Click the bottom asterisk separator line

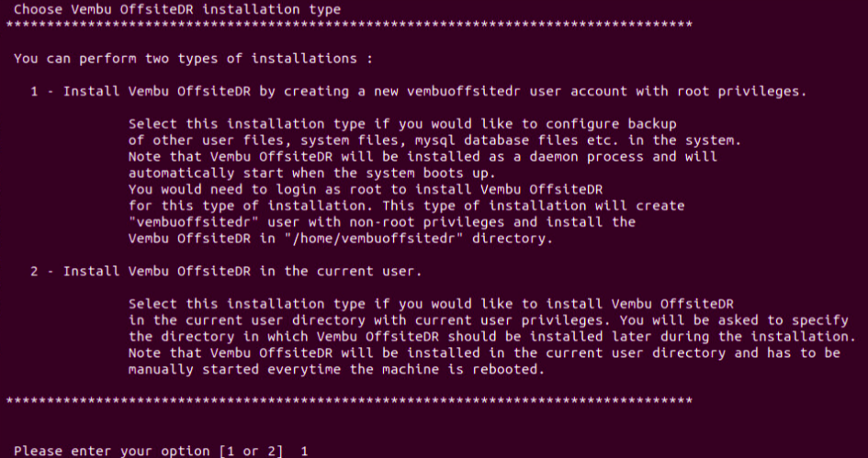[349, 400]
